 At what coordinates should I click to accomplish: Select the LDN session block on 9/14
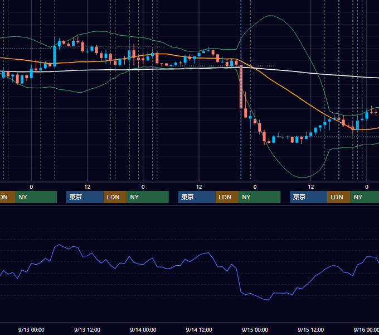pyautogui.click(x=227, y=197)
